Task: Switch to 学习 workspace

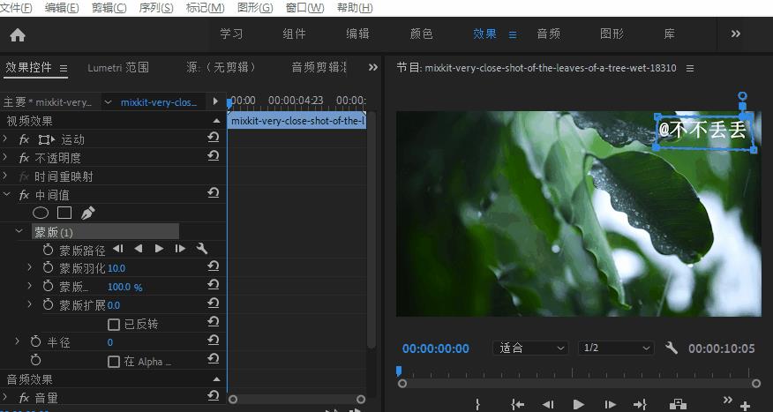Action: (x=231, y=34)
